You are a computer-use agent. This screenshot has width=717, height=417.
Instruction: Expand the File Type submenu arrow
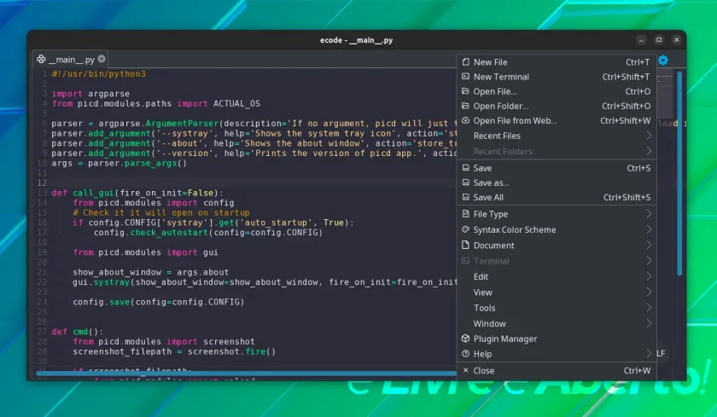point(649,213)
